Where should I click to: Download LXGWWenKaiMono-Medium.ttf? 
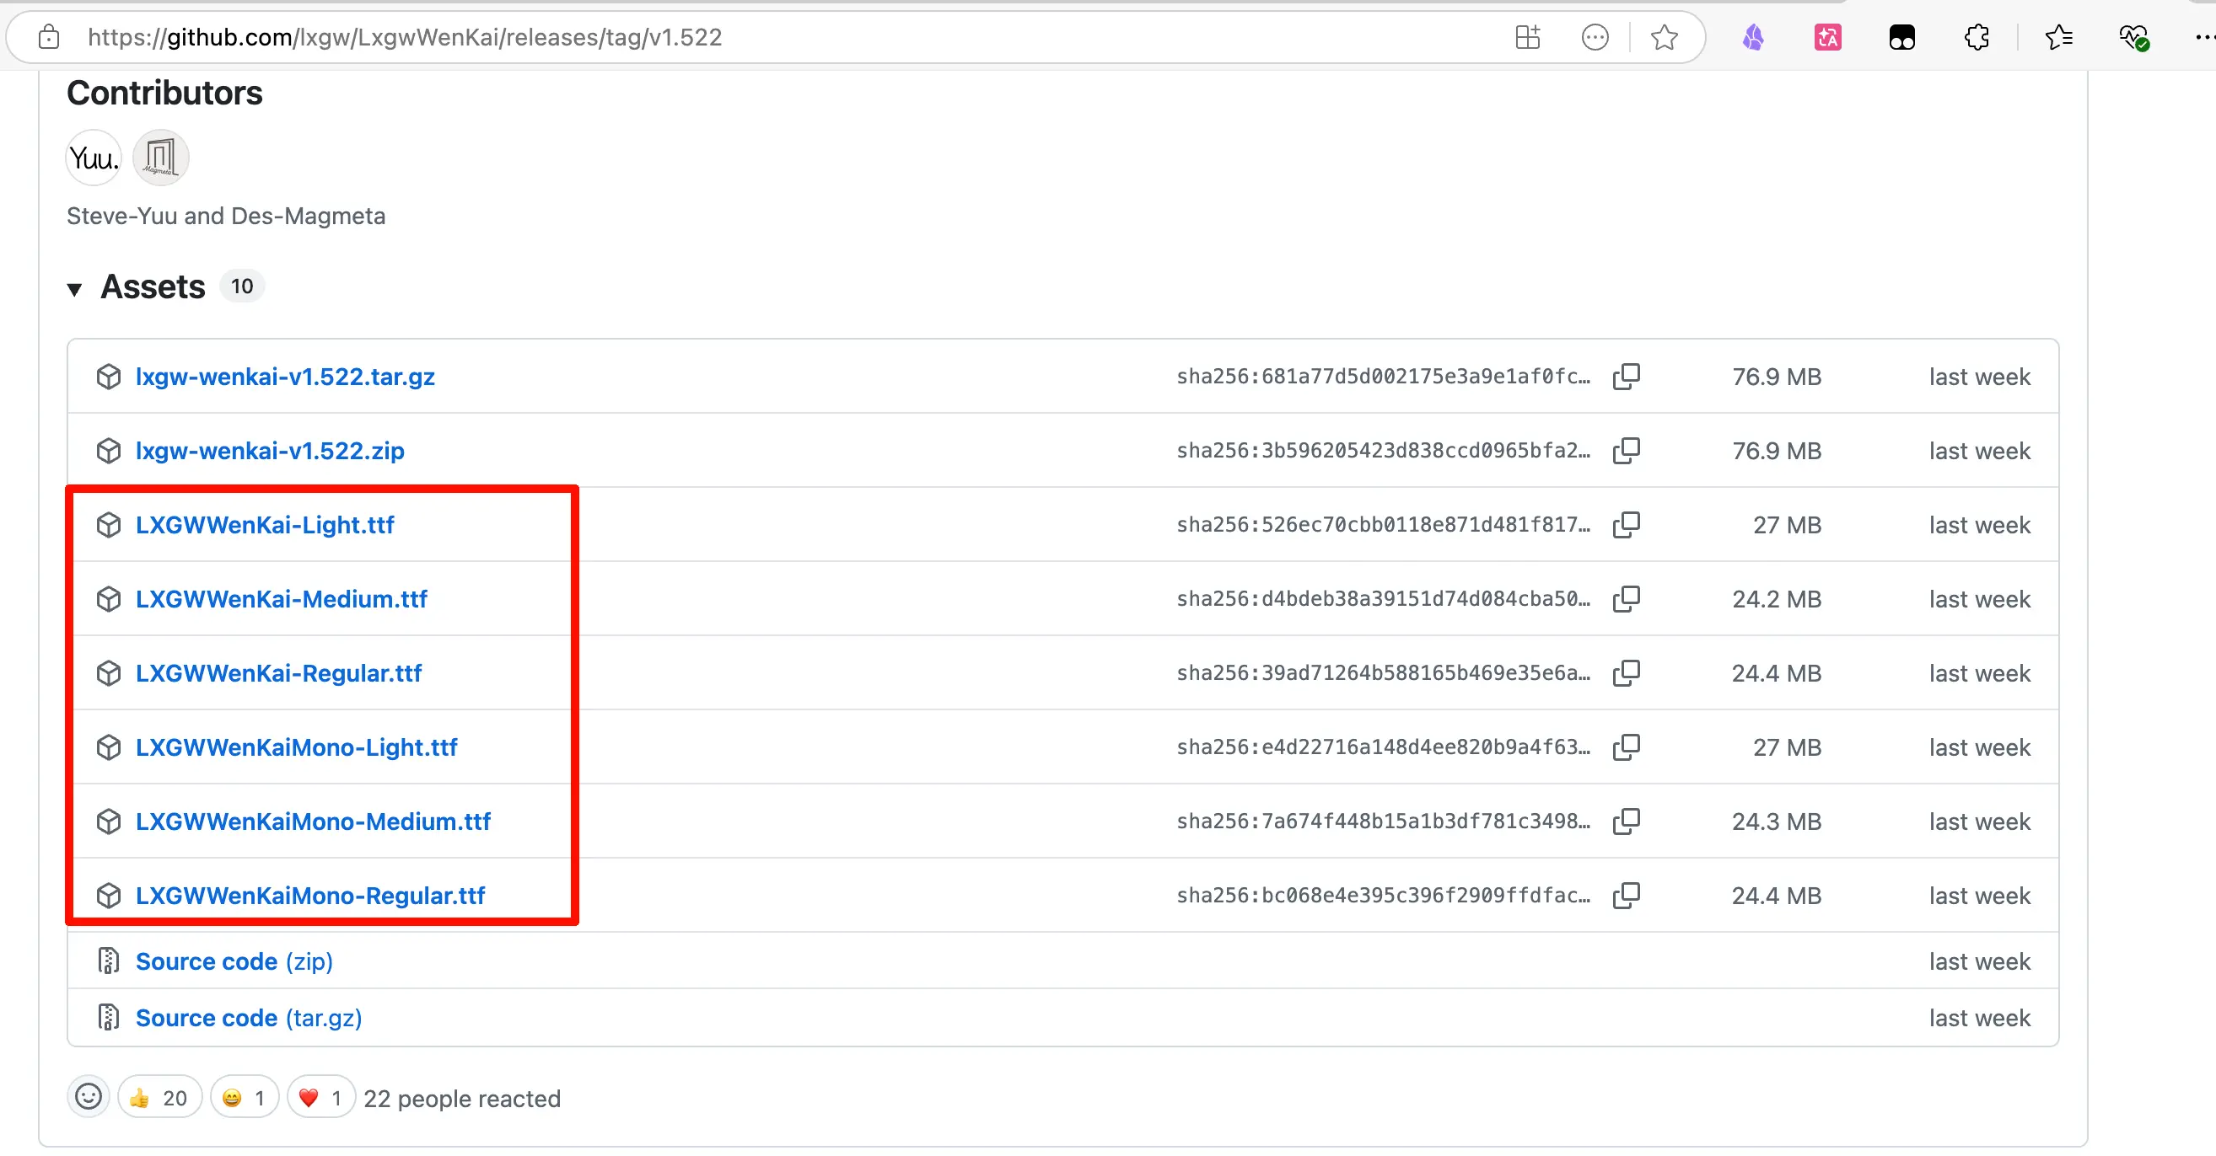[312, 821]
